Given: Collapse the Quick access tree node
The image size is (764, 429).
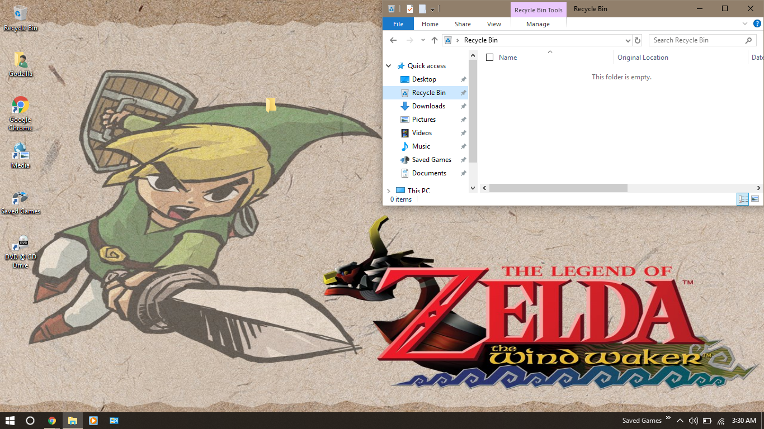Looking at the screenshot, I should [389, 66].
